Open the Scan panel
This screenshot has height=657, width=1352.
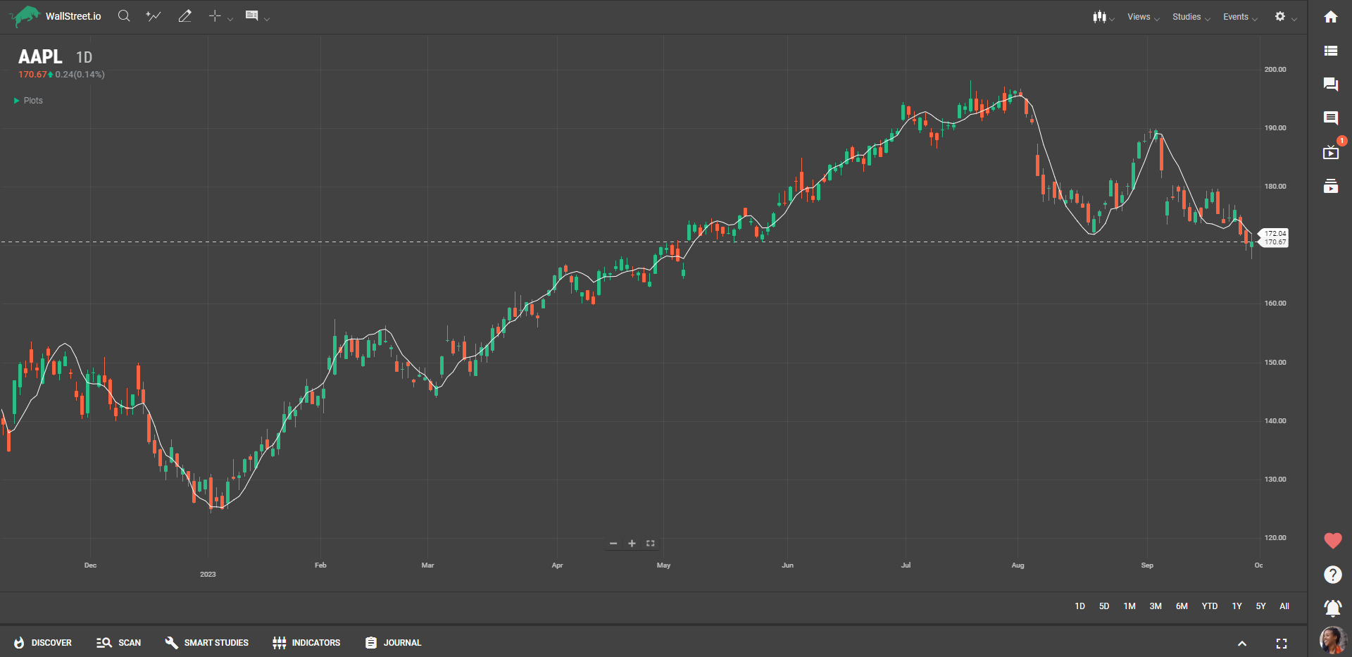tap(118, 643)
